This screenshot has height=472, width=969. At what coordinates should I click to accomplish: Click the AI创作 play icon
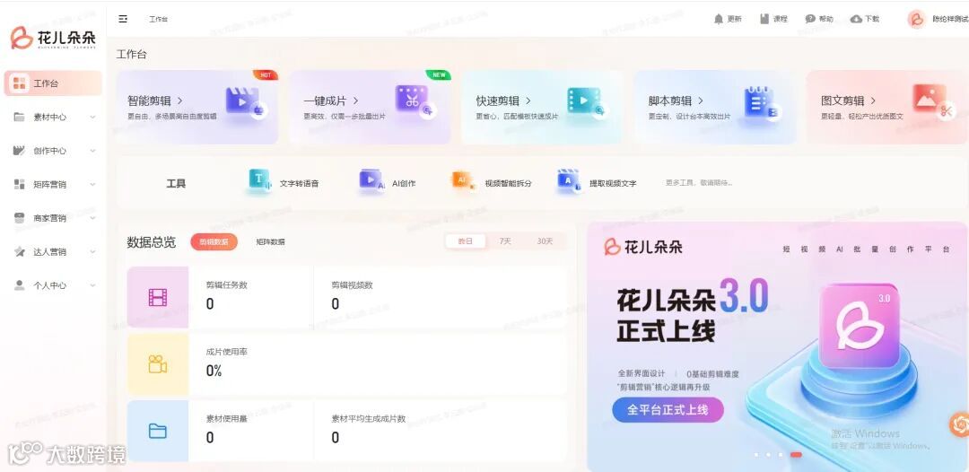point(371,179)
